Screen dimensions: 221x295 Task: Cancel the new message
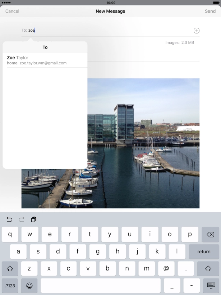point(12,11)
